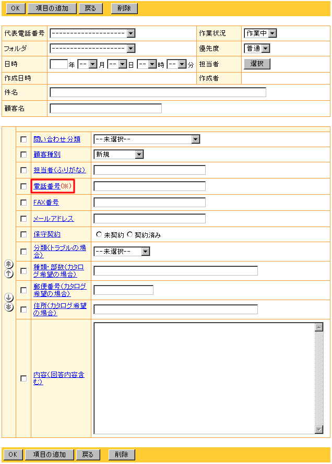Click the move down single arrow icon

pyautogui.click(x=8, y=297)
